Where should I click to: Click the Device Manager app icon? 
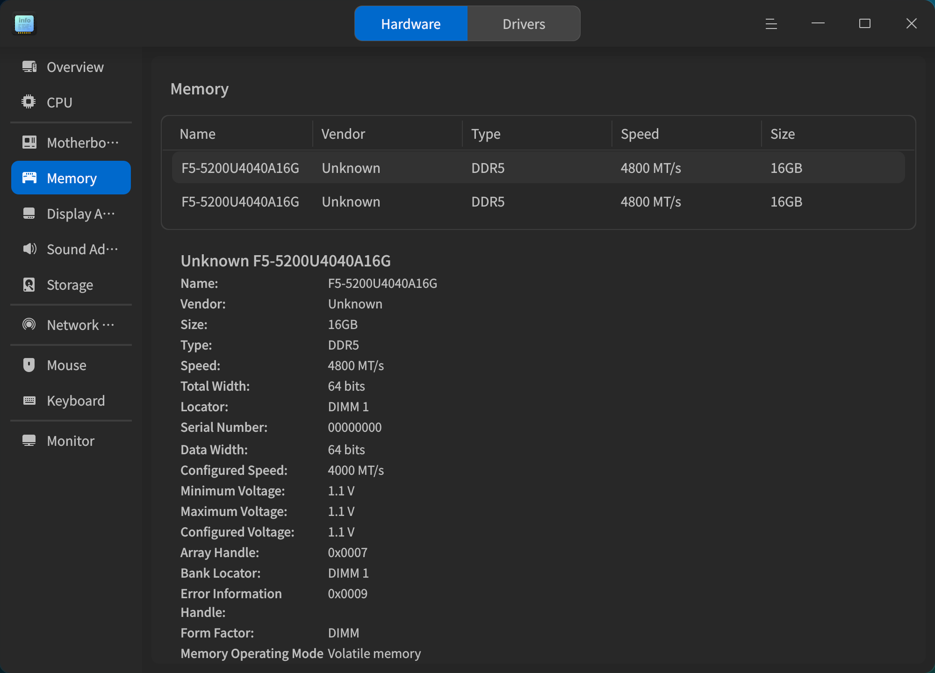pyautogui.click(x=24, y=24)
